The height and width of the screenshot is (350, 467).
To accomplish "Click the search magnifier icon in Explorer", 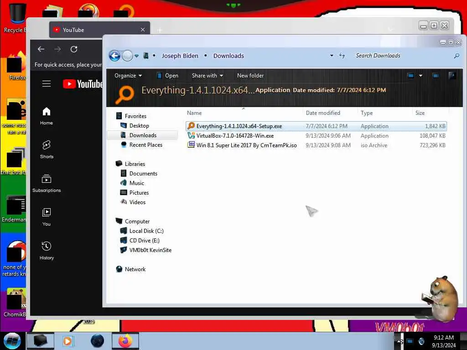I will (457, 56).
